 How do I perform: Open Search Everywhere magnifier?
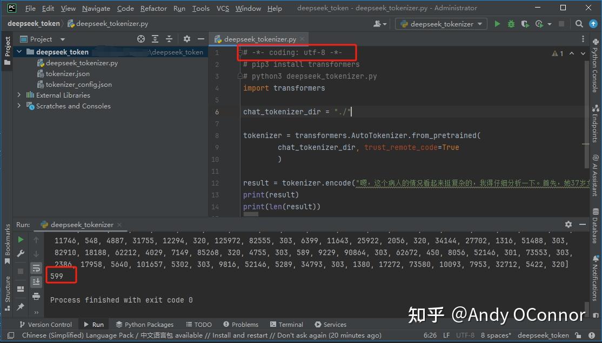point(578,24)
